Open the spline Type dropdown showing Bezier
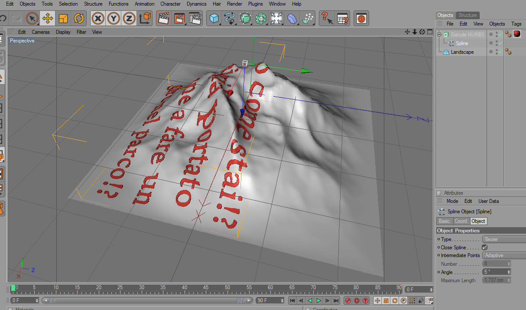 (504, 239)
